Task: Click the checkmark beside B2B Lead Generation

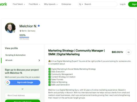Action: [x=49, y=85]
